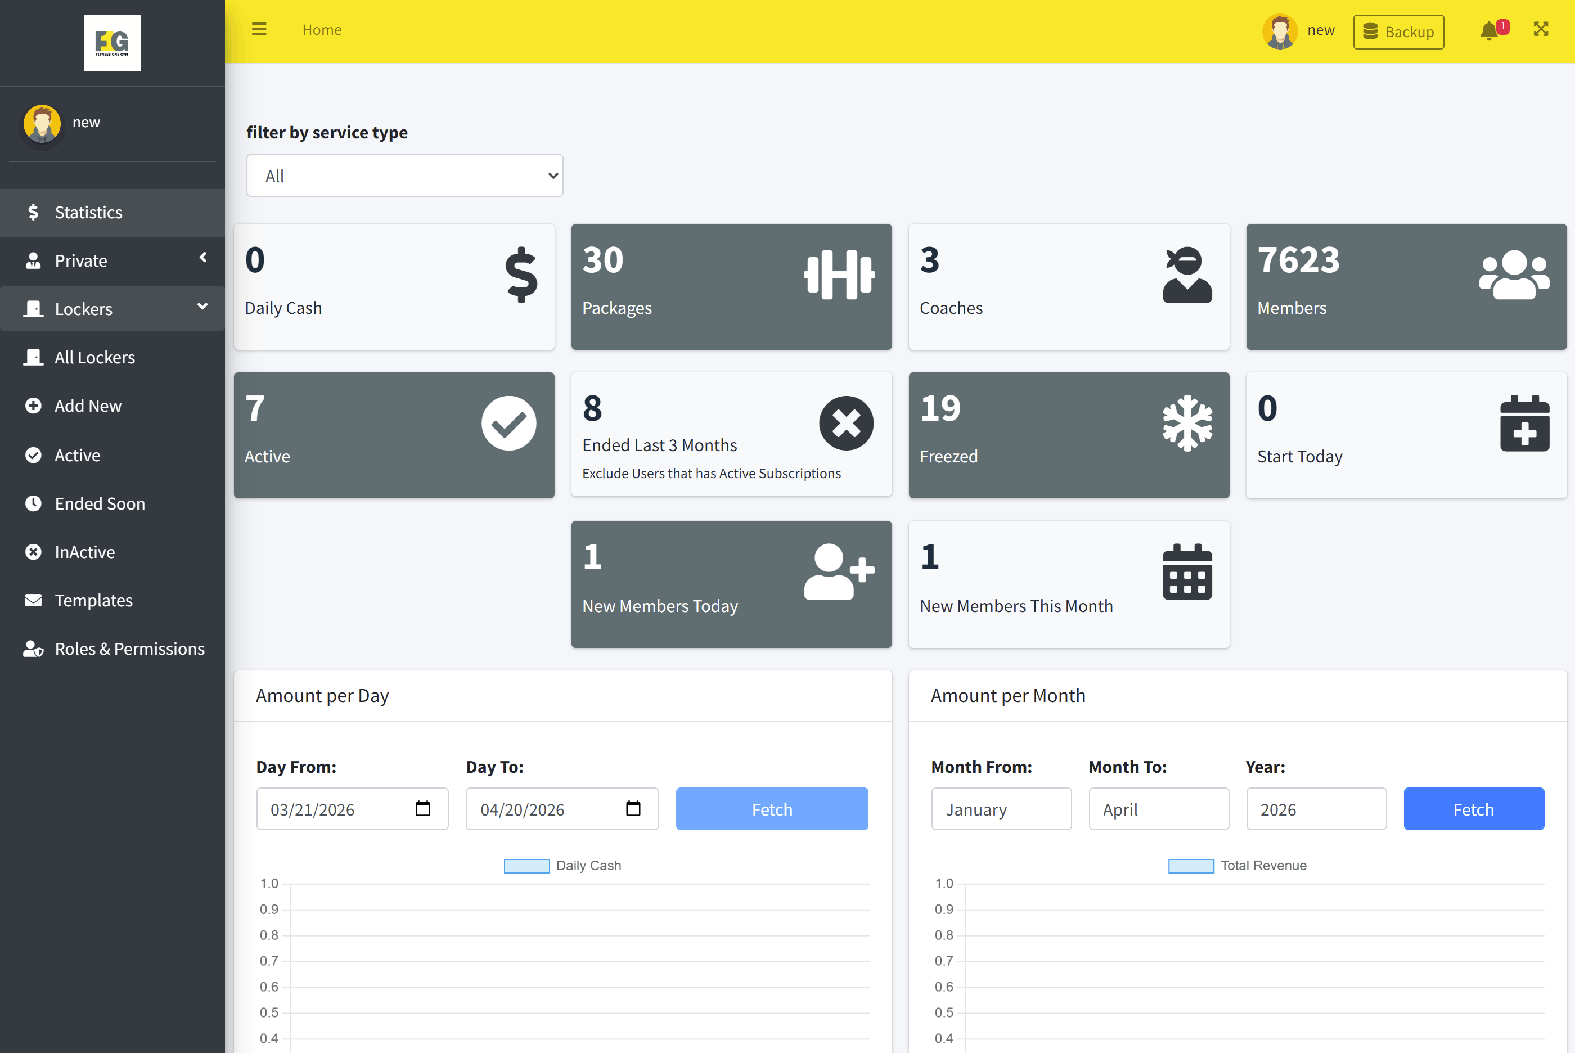Collapse the Lockers sidebar menu
1575x1053 pixels.
tap(112, 309)
